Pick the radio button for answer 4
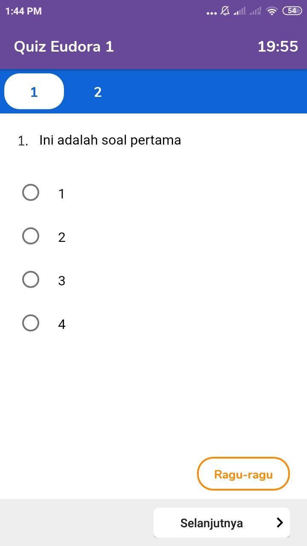 tap(31, 323)
